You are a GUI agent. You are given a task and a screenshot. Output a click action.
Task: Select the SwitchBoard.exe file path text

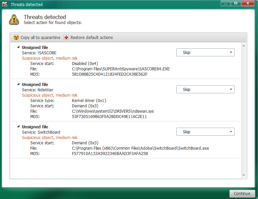140,148
